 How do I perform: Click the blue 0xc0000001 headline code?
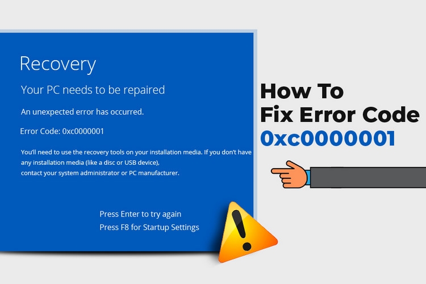point(328,139)
